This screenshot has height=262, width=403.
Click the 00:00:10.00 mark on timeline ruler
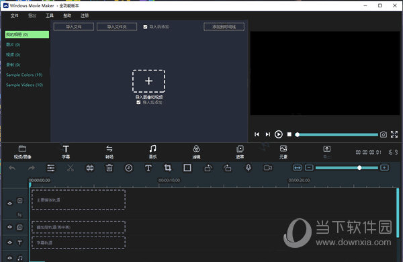point(169,180)
